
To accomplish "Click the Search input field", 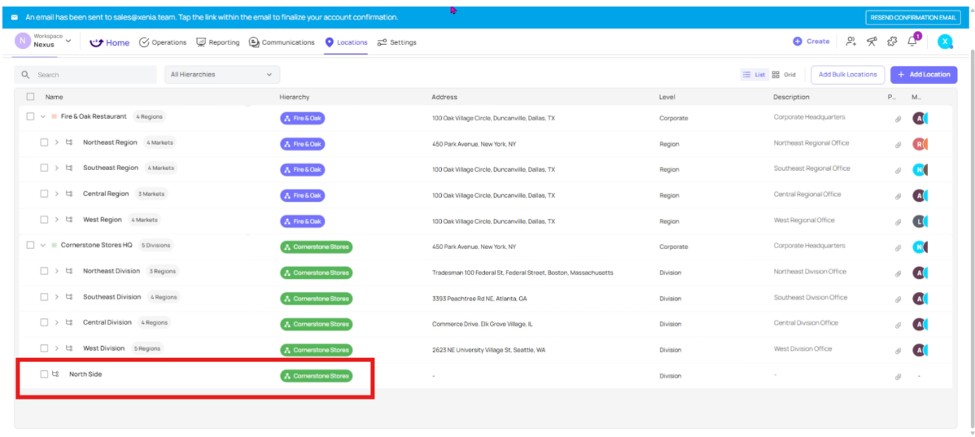I will (91, 75).
